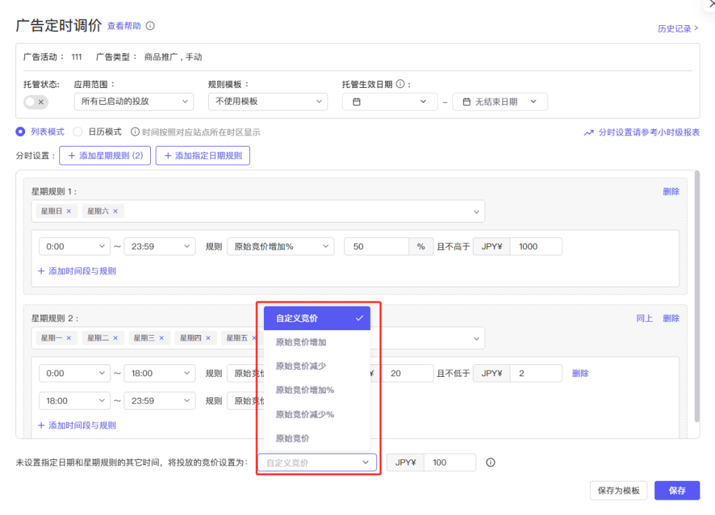Open the 历史记录 link
715x515 pixels.
click(x=677, y=29)
